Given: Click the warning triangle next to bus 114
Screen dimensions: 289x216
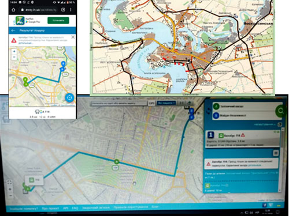Looking at the screenshot, I should (243, 135).
